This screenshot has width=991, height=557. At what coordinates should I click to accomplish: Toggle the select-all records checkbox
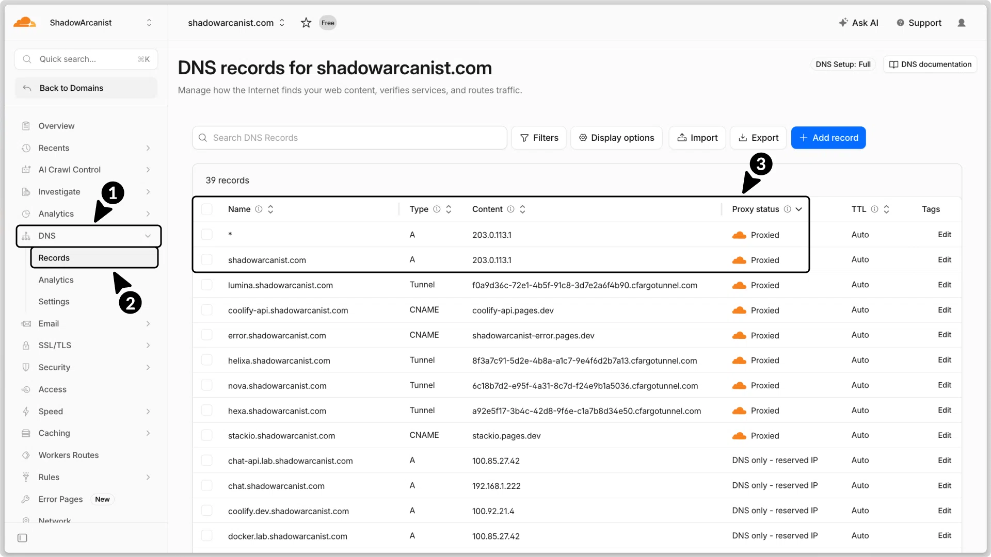click(207, 209)
